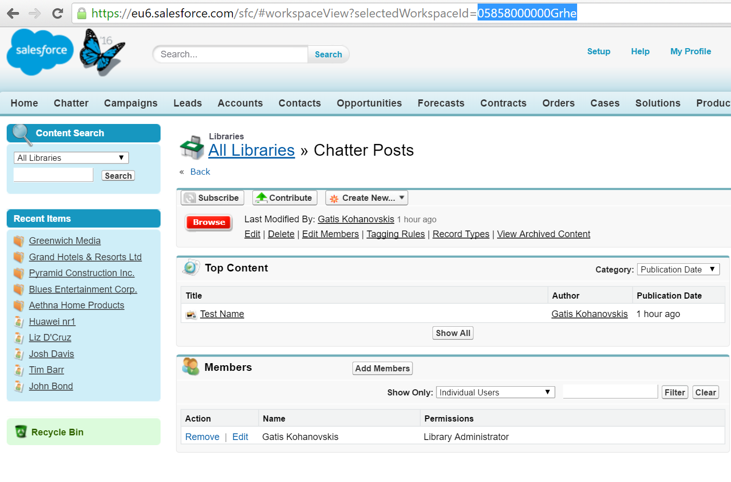This screenshot has width=731, height=482.
Task: Open the All Libraries dropdown in sidebar
Action: click(x=71, y=158)
